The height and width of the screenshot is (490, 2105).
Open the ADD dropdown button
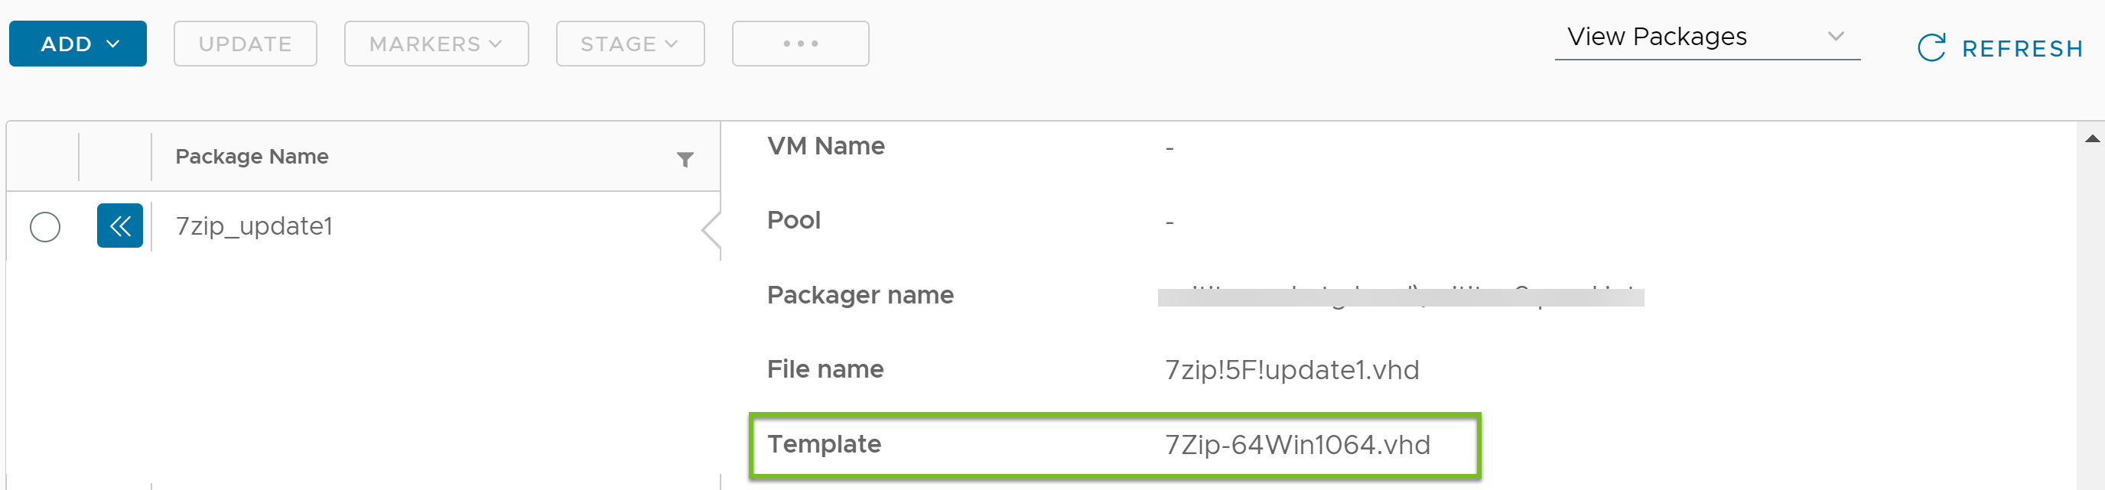[77, 44]
